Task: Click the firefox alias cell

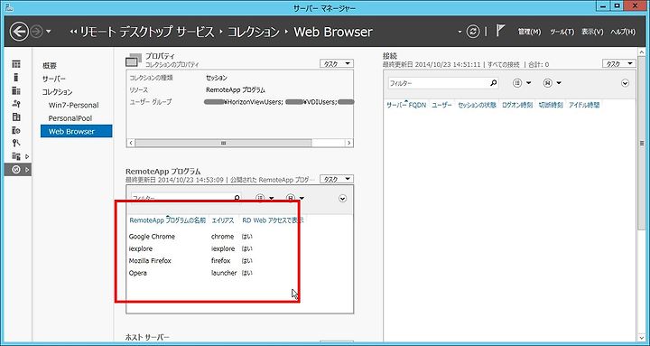Action: pos(220,261)
